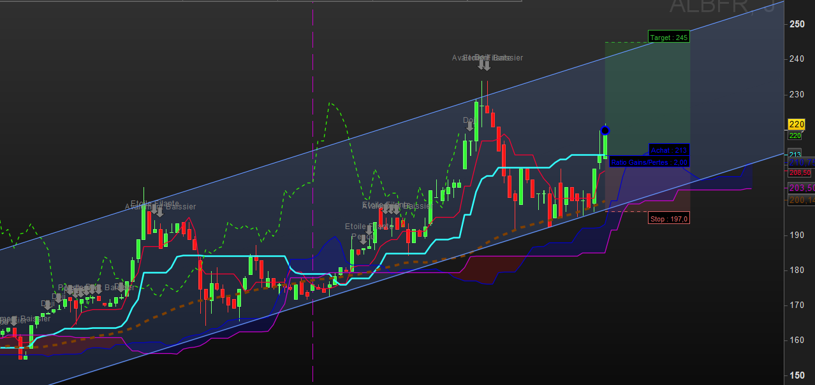Image resolution: width=815 pixels, height=385 pixels.
Task: Select the green 220 price tag on axis
Action: (795, 136)
